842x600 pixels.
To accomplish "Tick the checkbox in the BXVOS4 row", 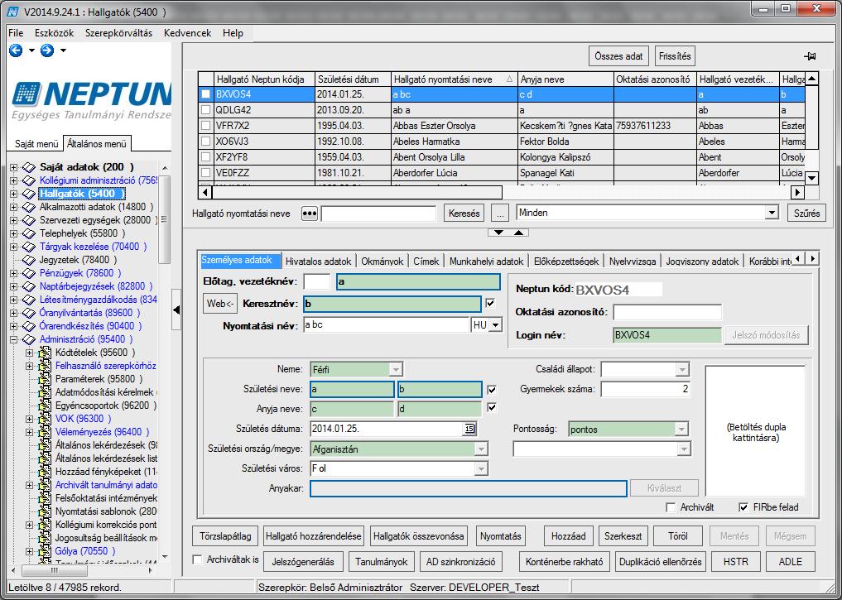I will tap(205, 94).
